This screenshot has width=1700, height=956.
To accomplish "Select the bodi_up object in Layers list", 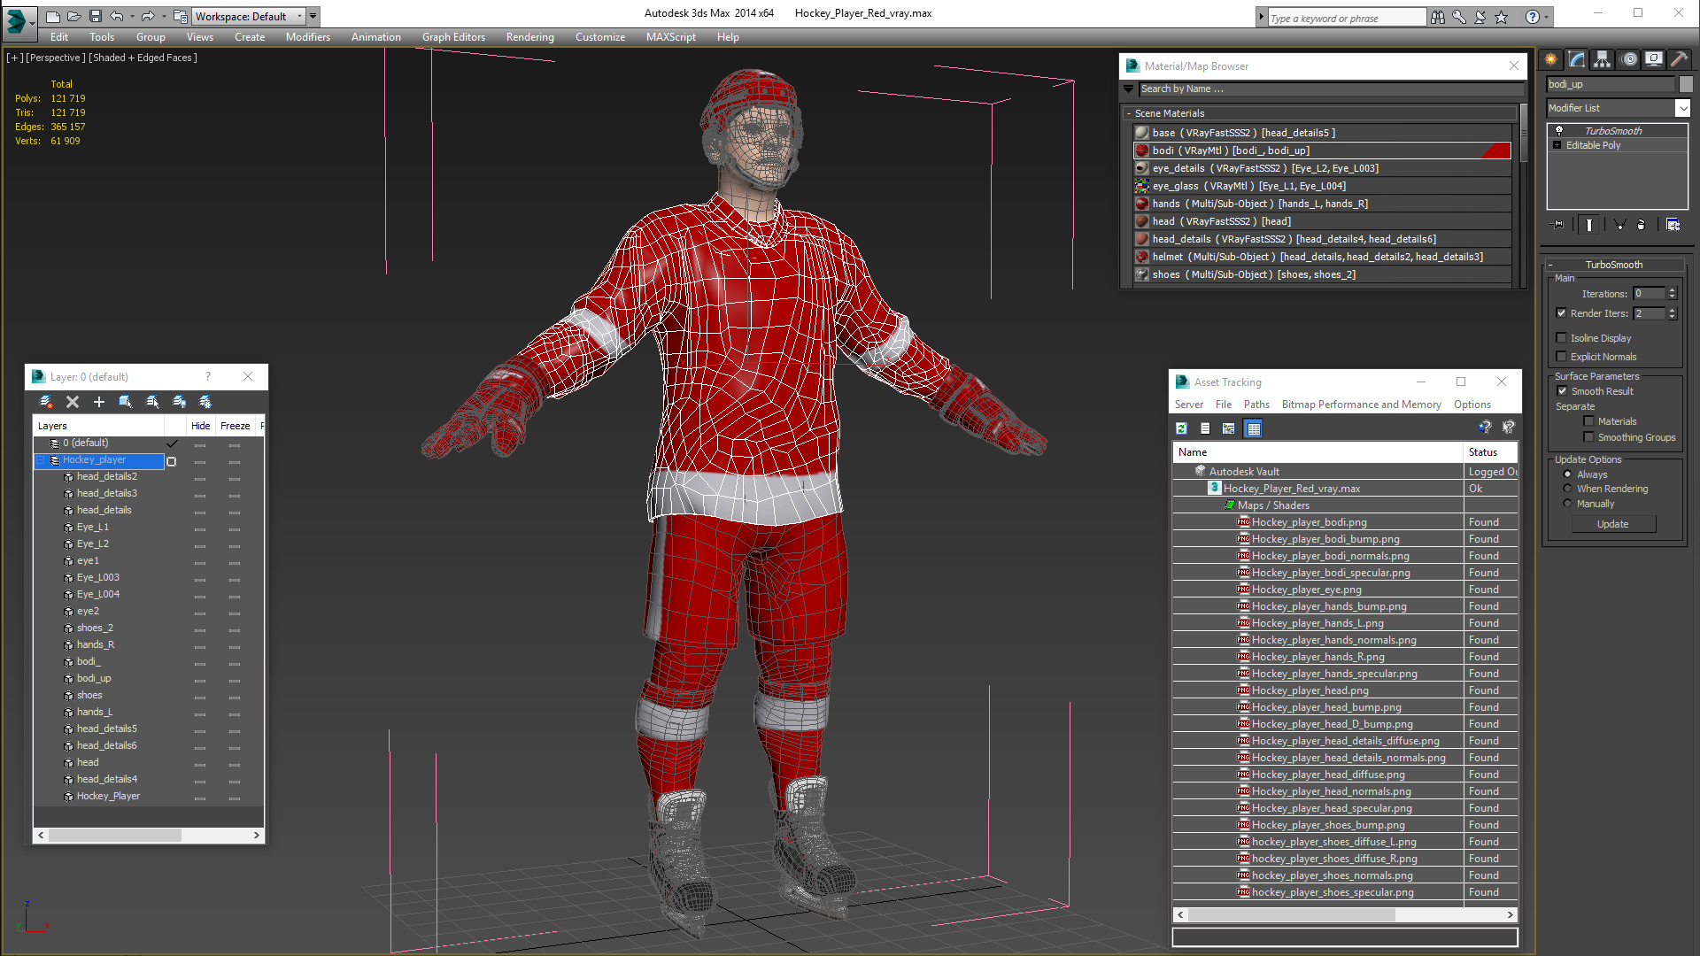I will [94, 679].
